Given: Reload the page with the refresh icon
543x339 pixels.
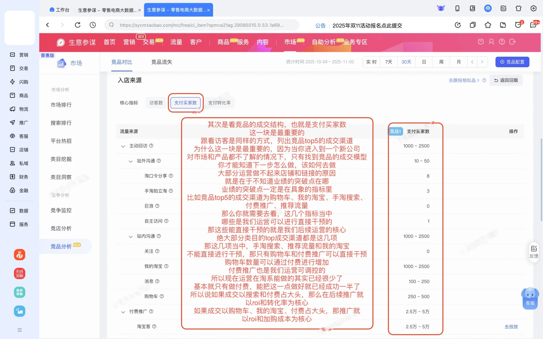Looking at the screenshot, I should (78, 25).
